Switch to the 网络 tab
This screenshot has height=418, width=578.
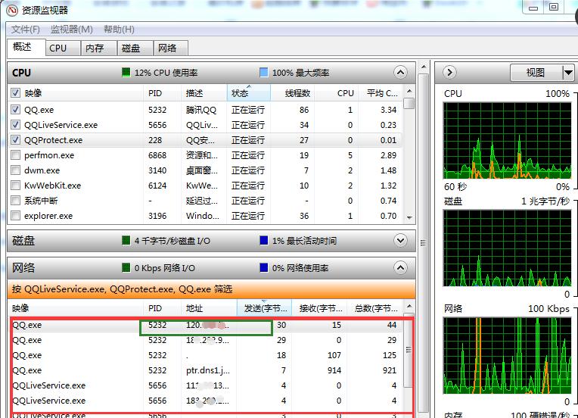click(x=167, y=48)
